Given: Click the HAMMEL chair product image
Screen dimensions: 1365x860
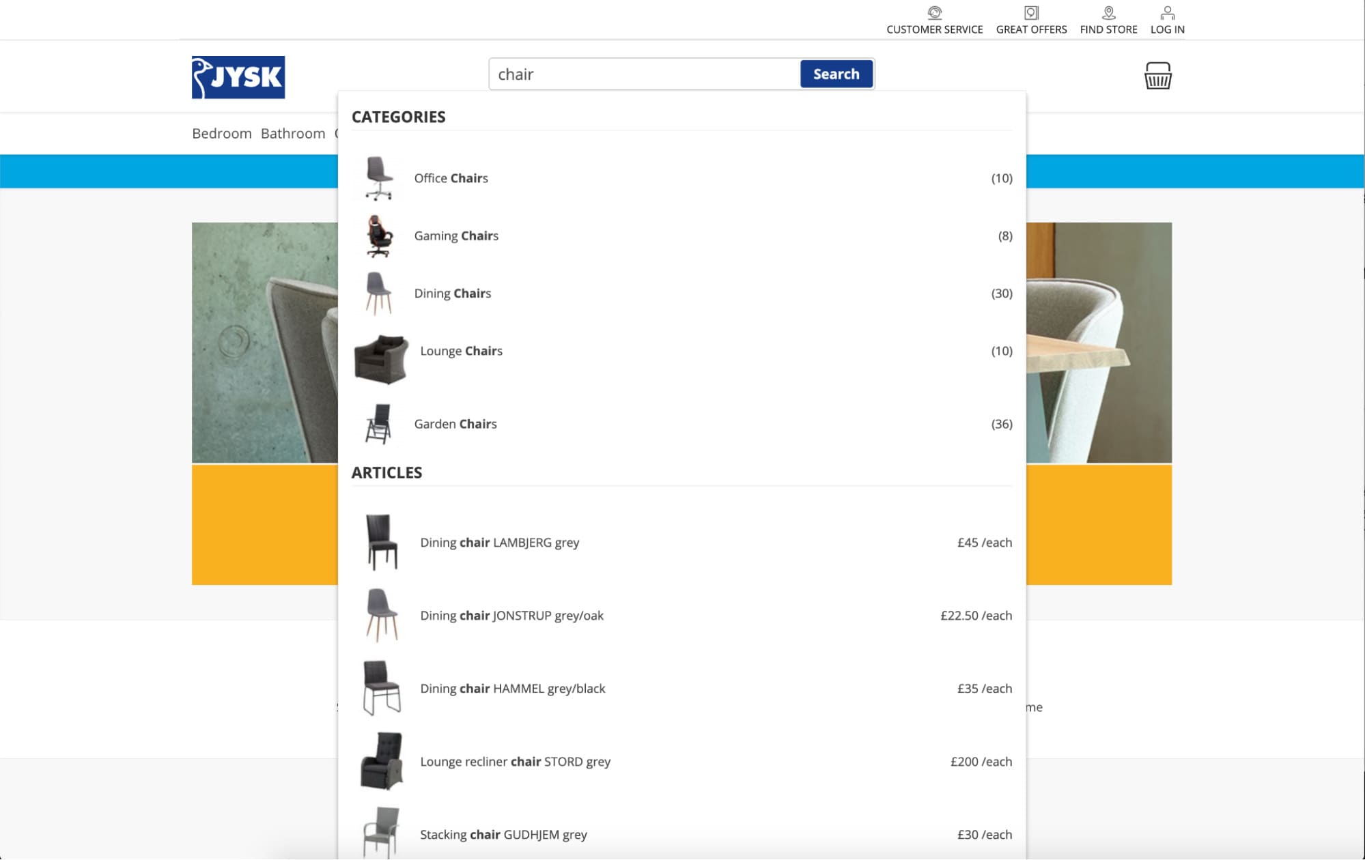Looking at the screenshot, I should click(x=381, y=688).
